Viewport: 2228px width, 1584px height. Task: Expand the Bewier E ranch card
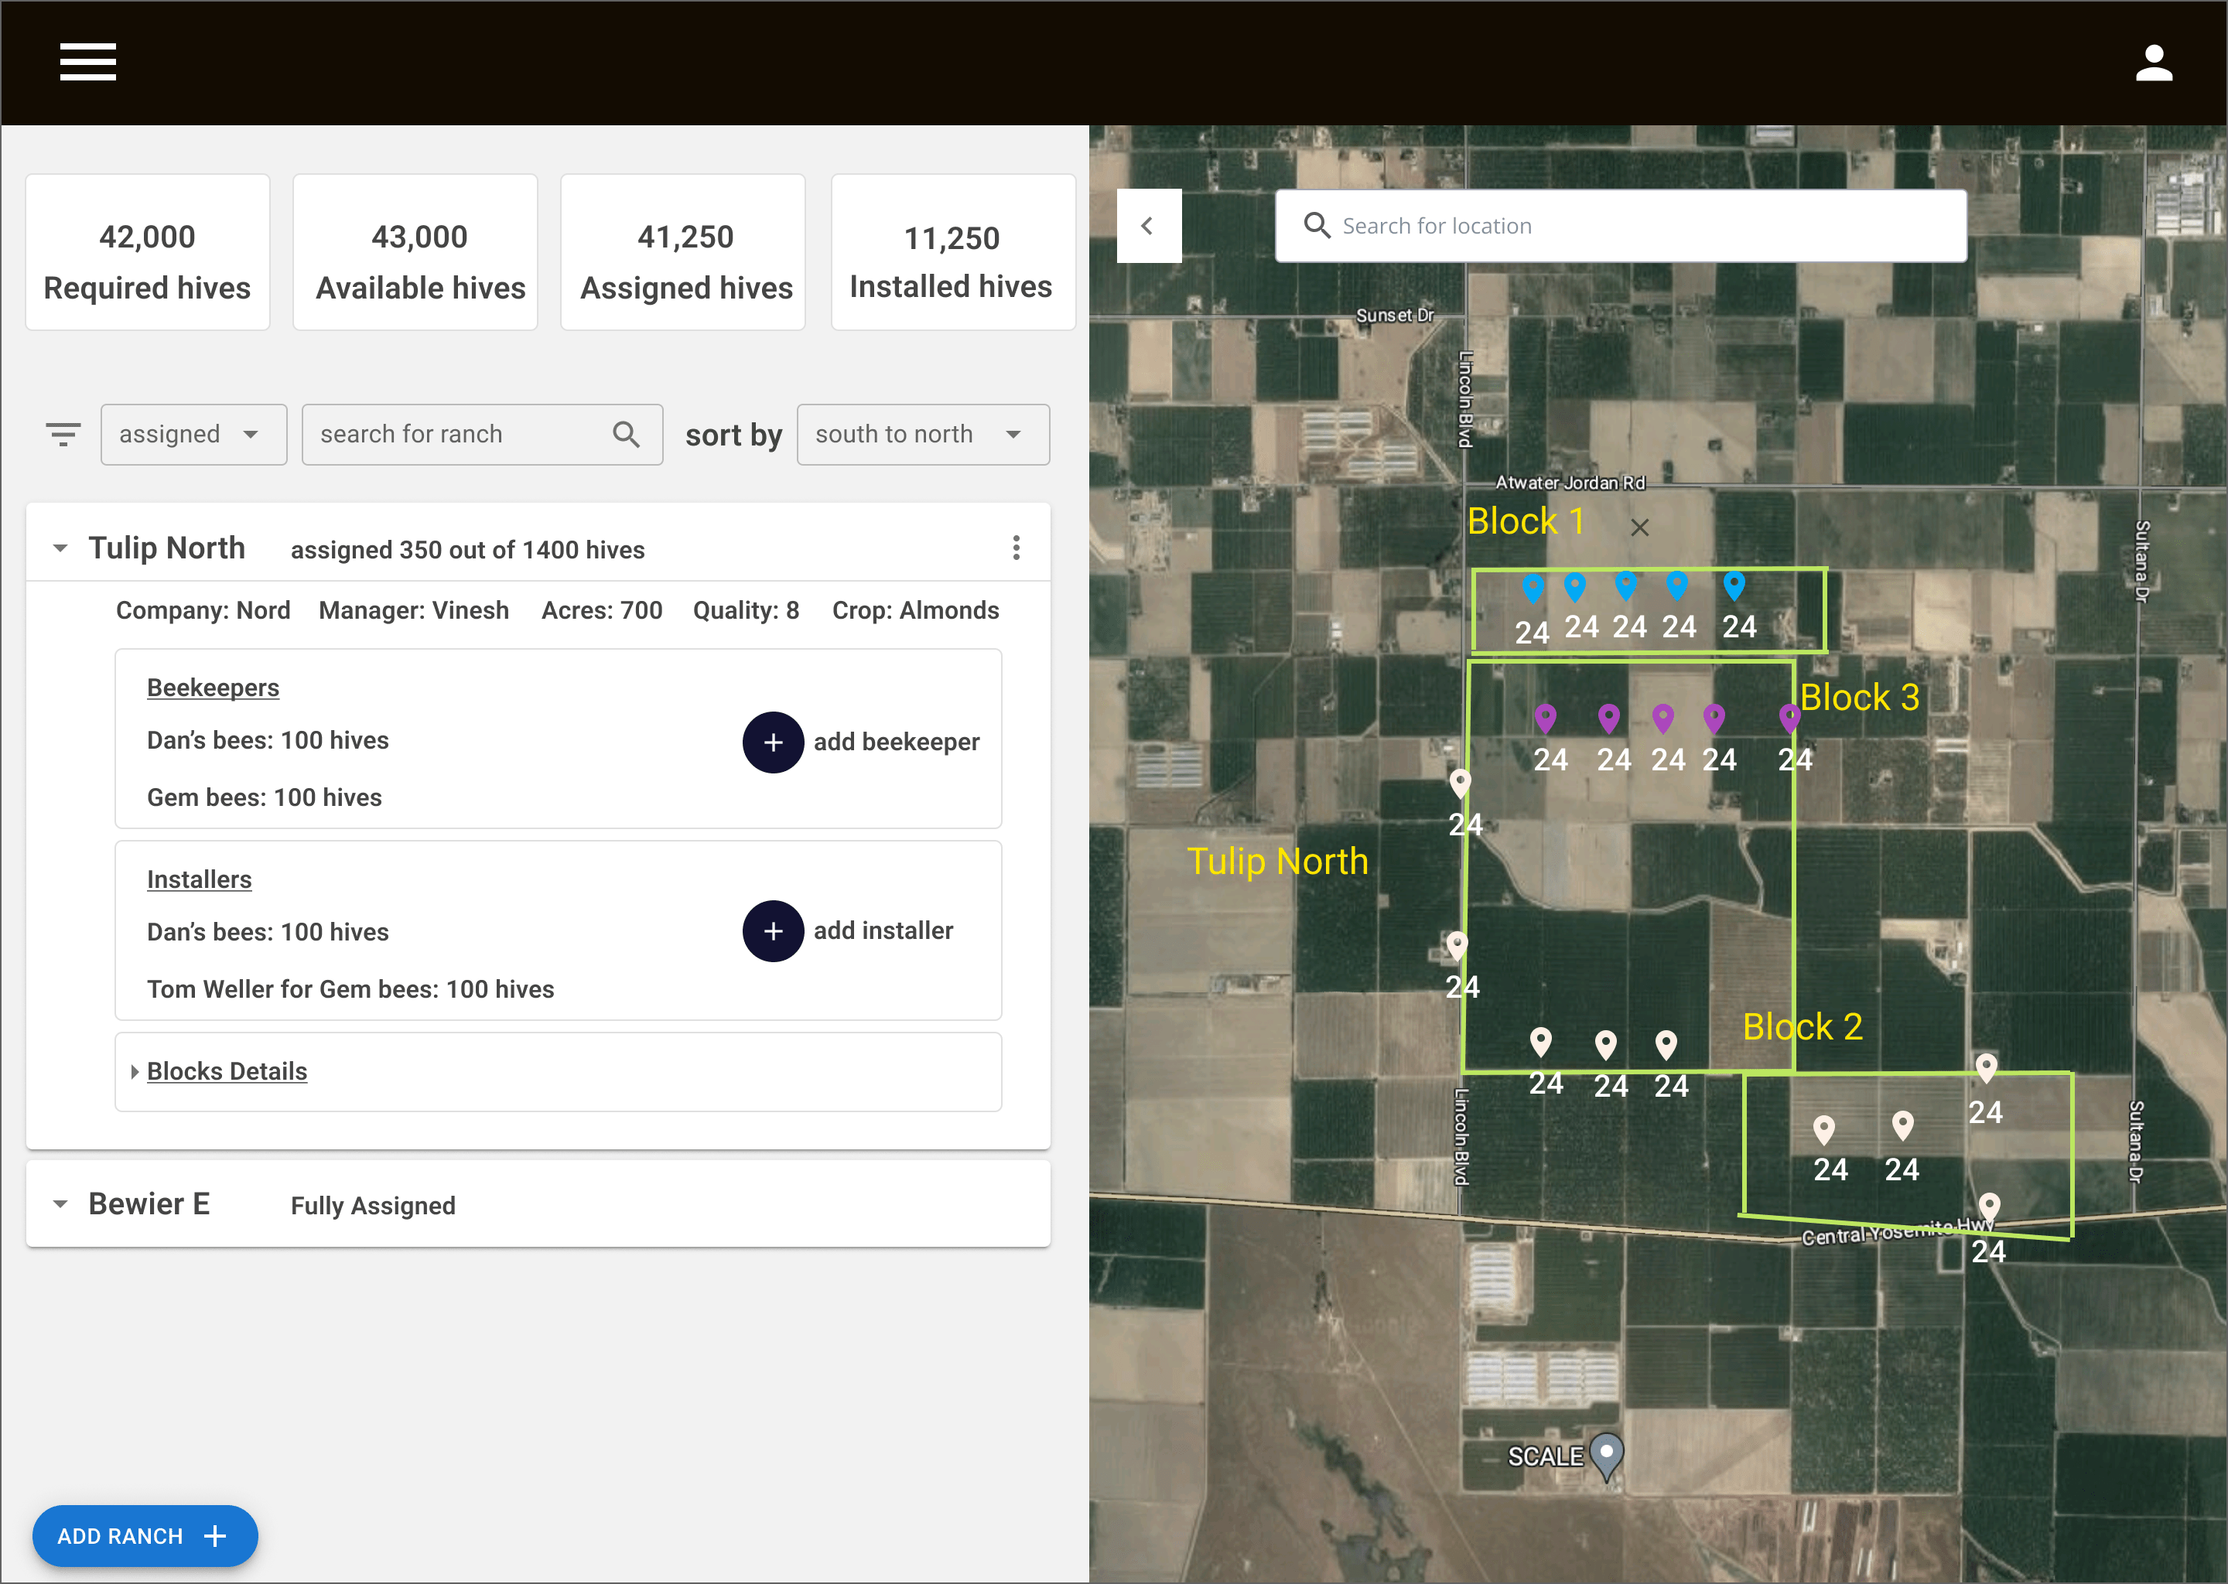pos(60,1204)
